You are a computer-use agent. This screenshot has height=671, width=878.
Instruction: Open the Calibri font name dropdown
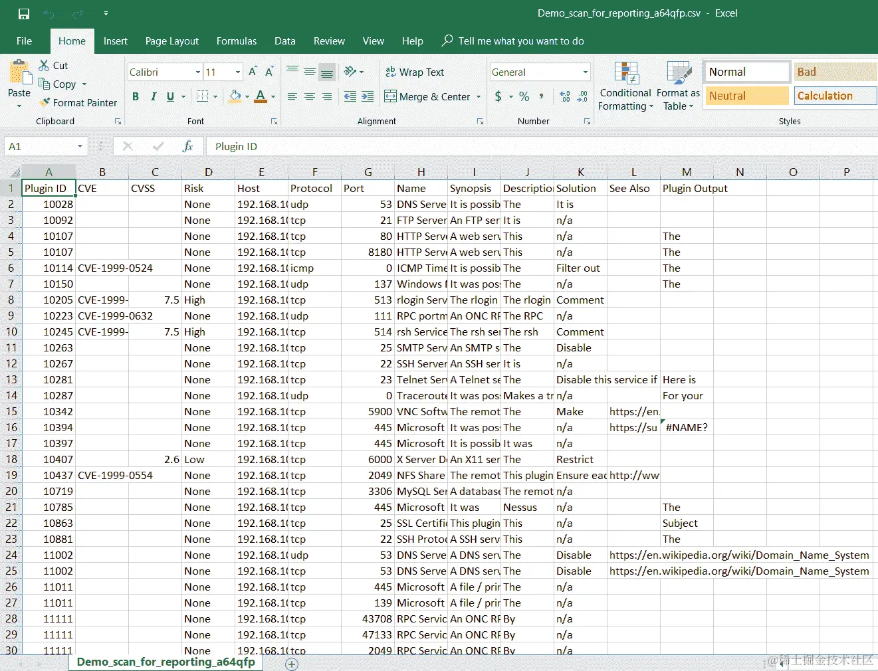pyautogui.click(x=198, y=72)
